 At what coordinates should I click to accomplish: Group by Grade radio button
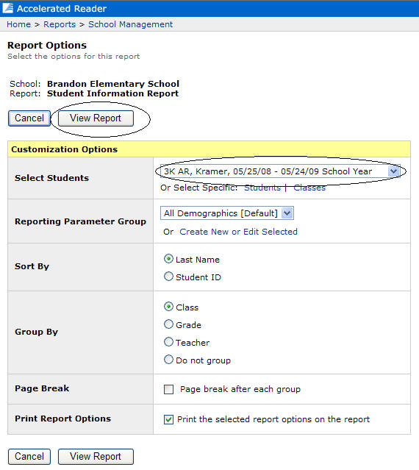pos(168,324)
